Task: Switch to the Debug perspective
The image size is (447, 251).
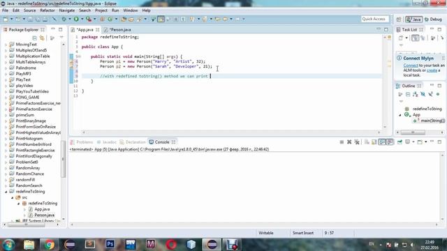Action: tap(433, 19)
